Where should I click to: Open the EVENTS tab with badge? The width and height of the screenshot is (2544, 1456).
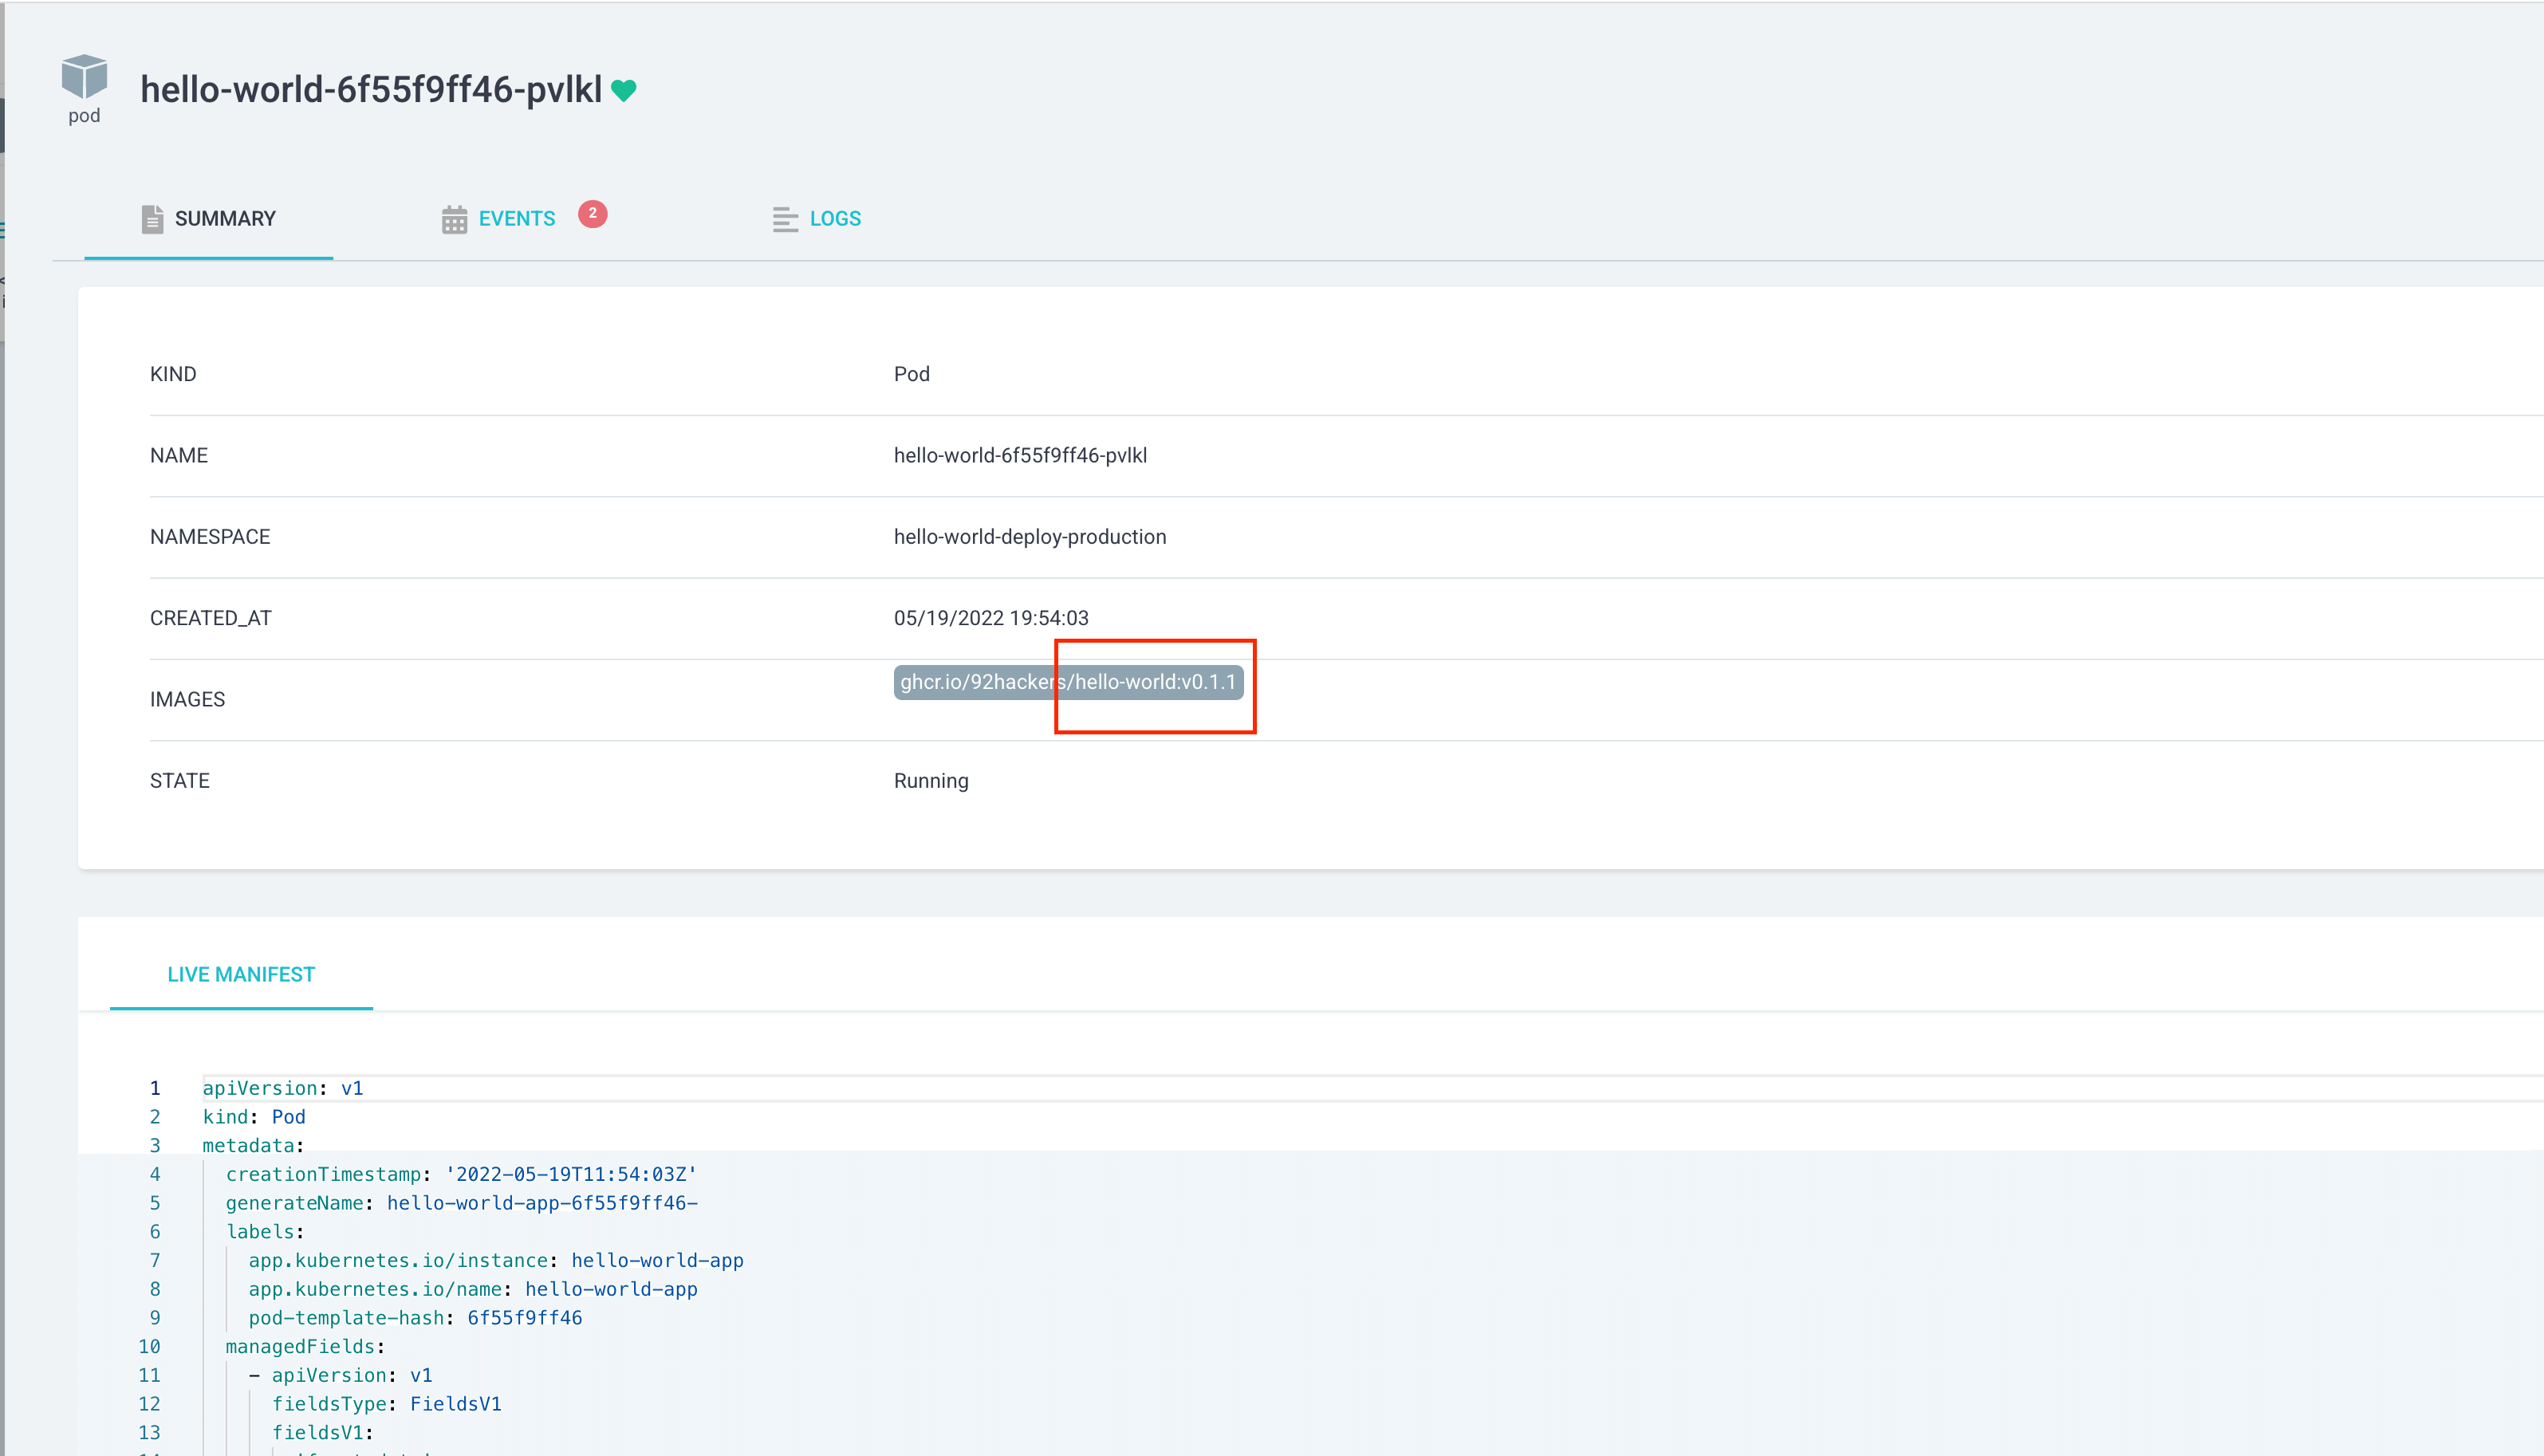click(x=515, y=218)
